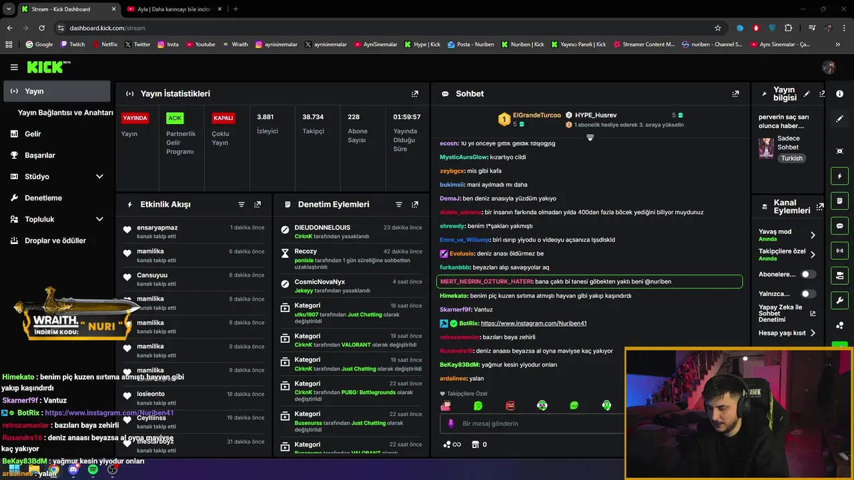Image resolution: width=854 pixels, height=480 pixels.
Task: Open the browser tab list dropdown
Action: point(9,9)
